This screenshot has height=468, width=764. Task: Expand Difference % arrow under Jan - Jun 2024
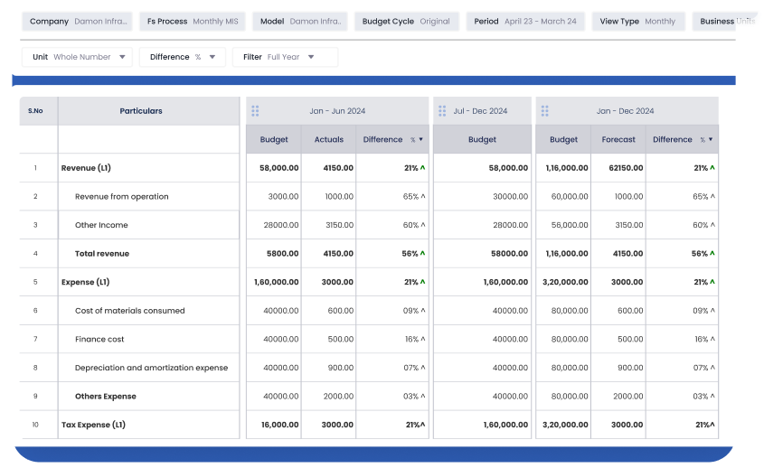coord(421,139)
